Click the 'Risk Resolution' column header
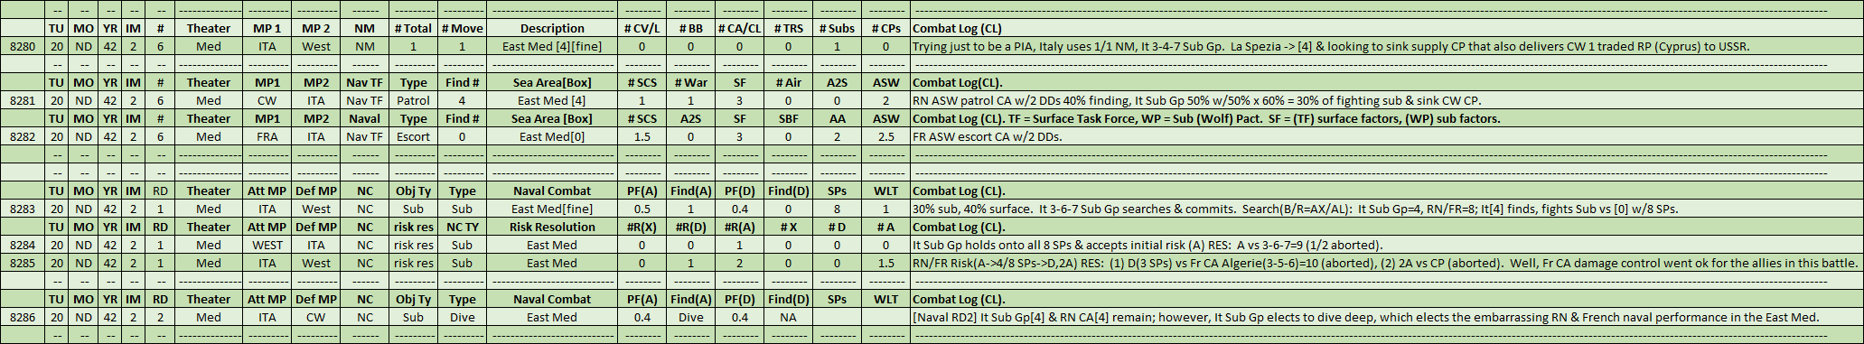 [x=552, y=227]
